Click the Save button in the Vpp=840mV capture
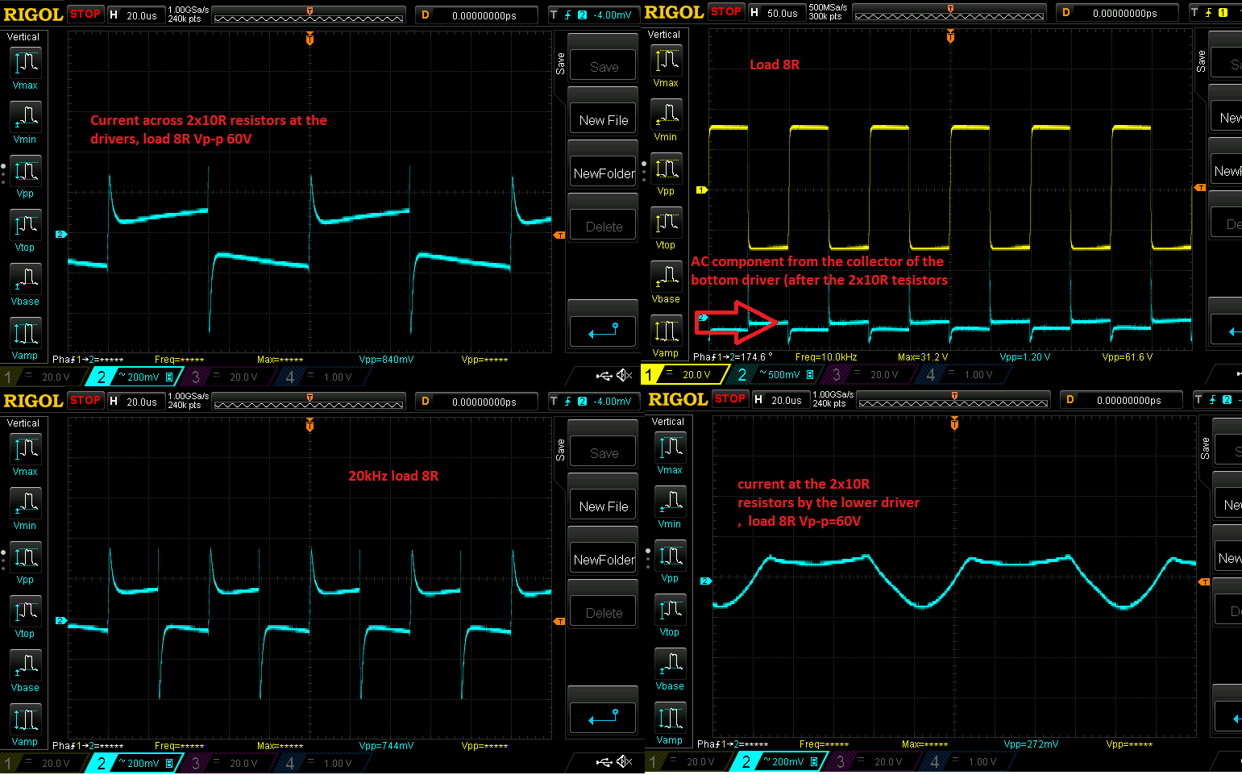Screen dimensions: 1242x775 (604, 65)
